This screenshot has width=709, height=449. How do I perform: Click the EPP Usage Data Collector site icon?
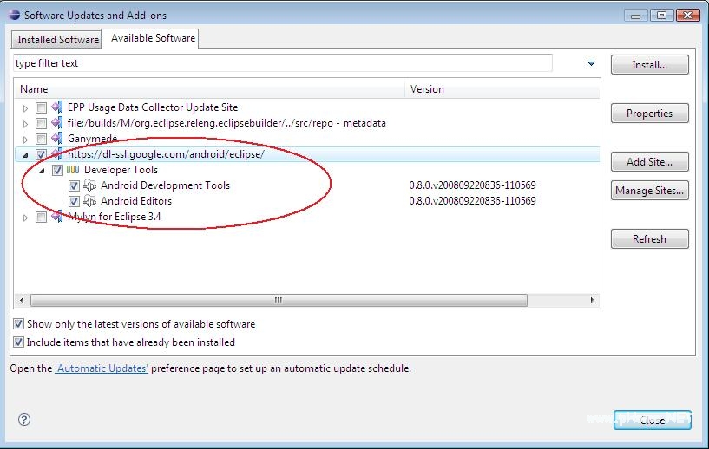pos(57,107)
